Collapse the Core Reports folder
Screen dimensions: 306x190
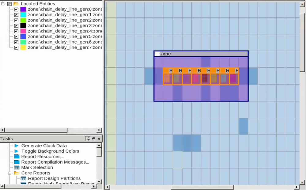(x=9, y=173)
